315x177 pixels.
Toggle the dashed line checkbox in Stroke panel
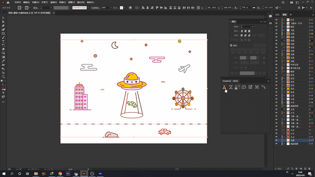(231, 46)
